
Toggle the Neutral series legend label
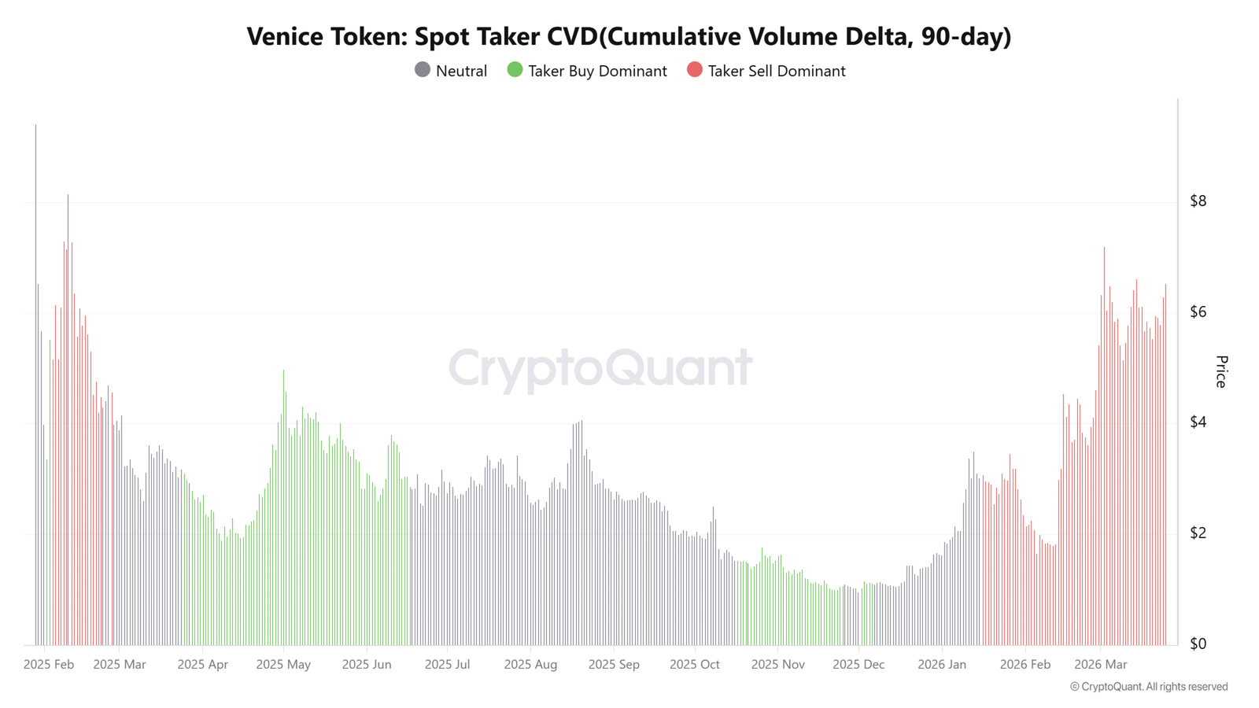click(x=461, y=71)
